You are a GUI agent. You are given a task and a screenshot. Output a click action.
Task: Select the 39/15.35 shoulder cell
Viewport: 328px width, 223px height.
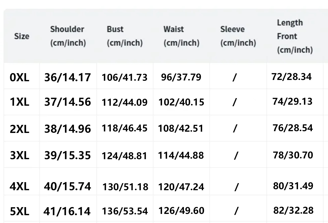pos(67,155)
